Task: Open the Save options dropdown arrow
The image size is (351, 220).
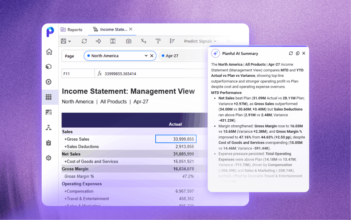Action: pyautogui.click(x=70, y=41)
